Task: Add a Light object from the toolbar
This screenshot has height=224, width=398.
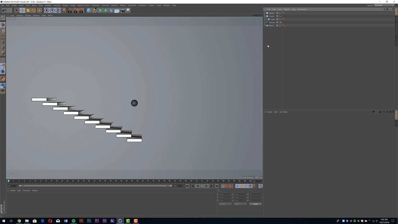Action: pyautogui.click(x=128, y=10)
